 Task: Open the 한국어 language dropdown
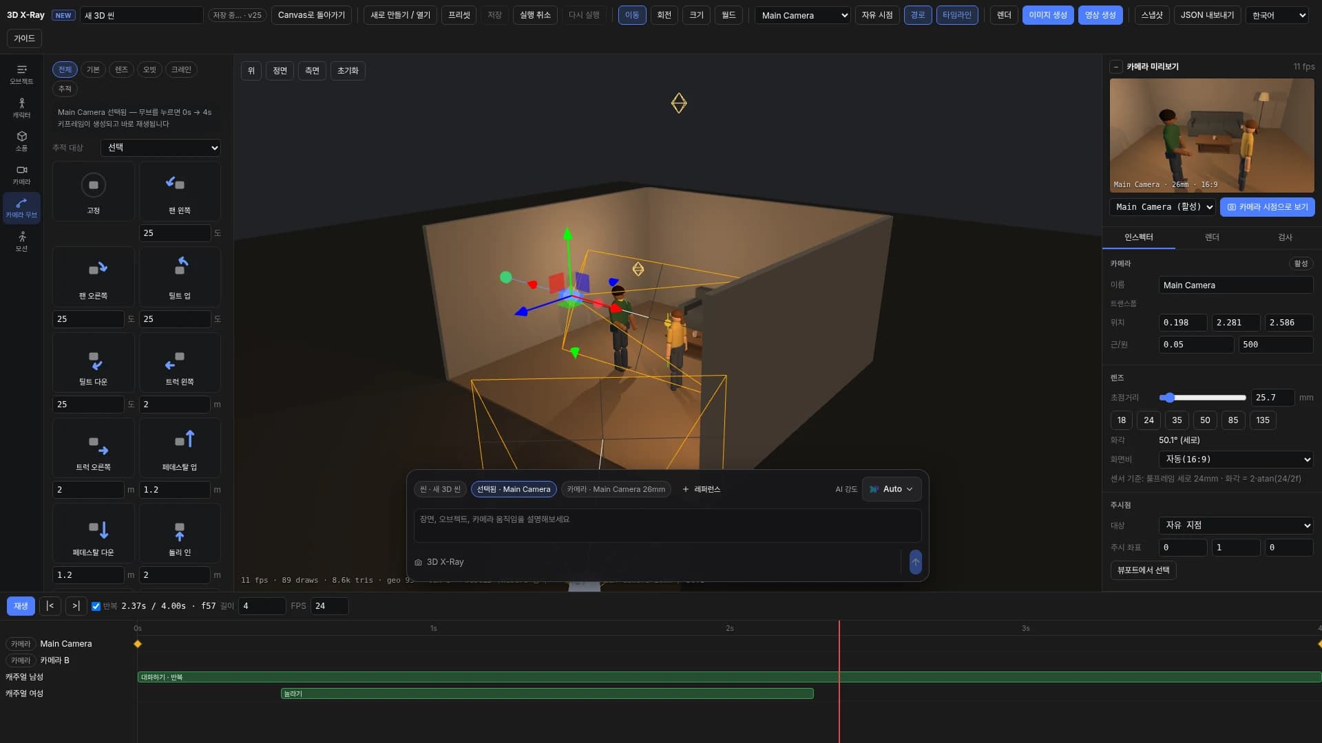pyautogui.click(x=1277, y=15)
